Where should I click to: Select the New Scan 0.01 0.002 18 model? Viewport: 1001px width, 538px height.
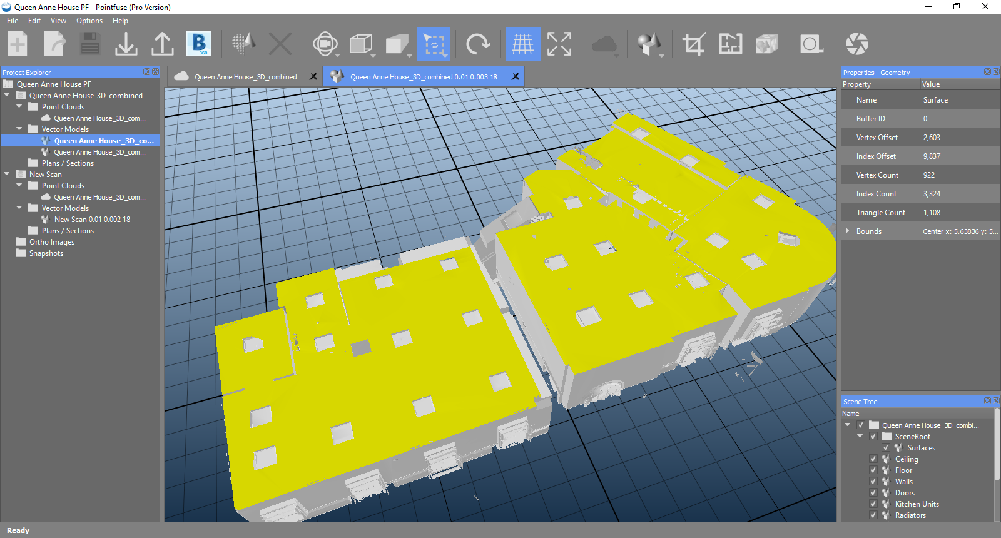click(x=92, y=220)
